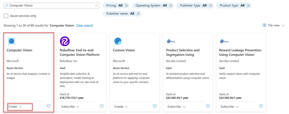Click Verofax logo on Product Selection card

171,41
